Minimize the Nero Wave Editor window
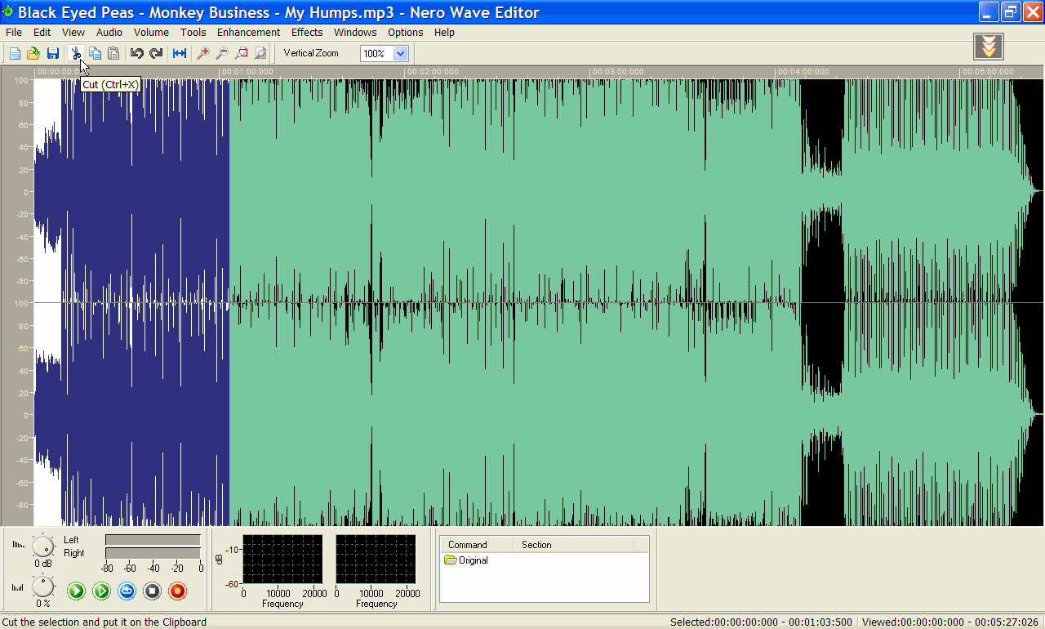The width and height of the screenshot is (1045, 629). 989,11
